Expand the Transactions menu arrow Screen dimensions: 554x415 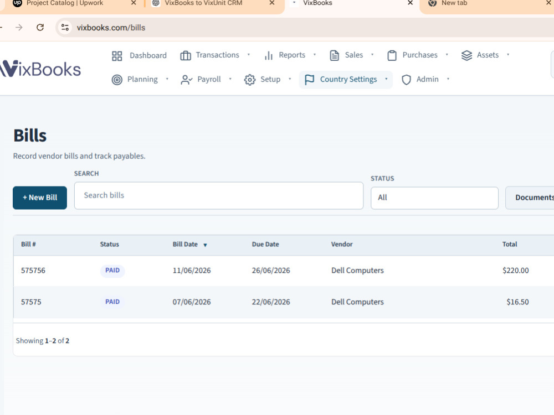[249, 55]
